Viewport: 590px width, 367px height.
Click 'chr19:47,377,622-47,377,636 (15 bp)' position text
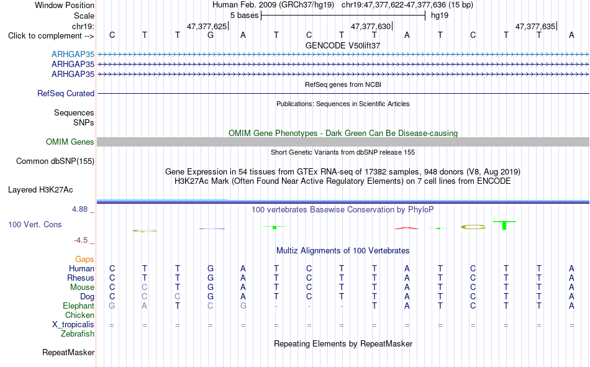(407, 5)
